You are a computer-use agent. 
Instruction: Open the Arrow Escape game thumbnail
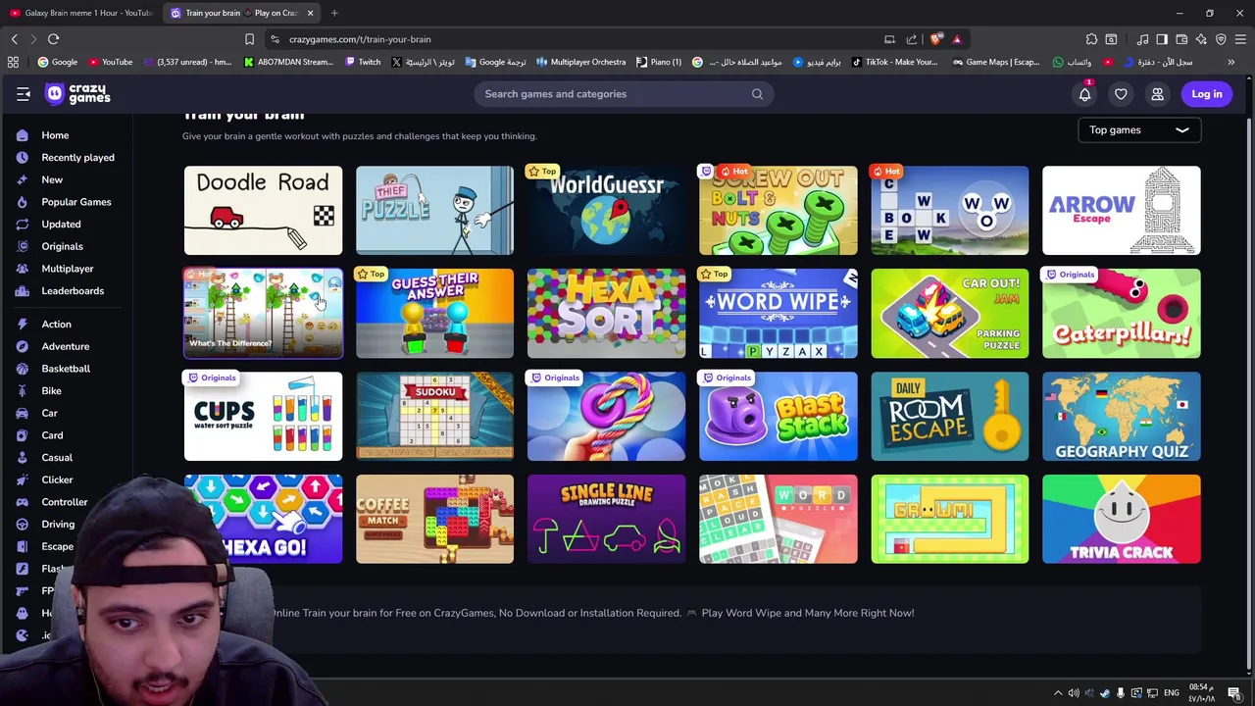[1121, 211]
